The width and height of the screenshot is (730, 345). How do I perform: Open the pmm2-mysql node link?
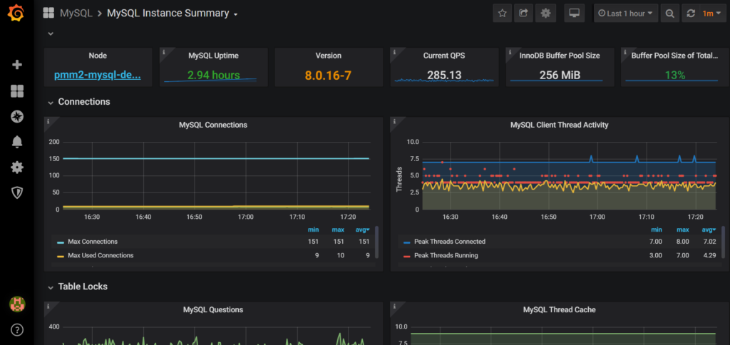click(x=98, y=75)
